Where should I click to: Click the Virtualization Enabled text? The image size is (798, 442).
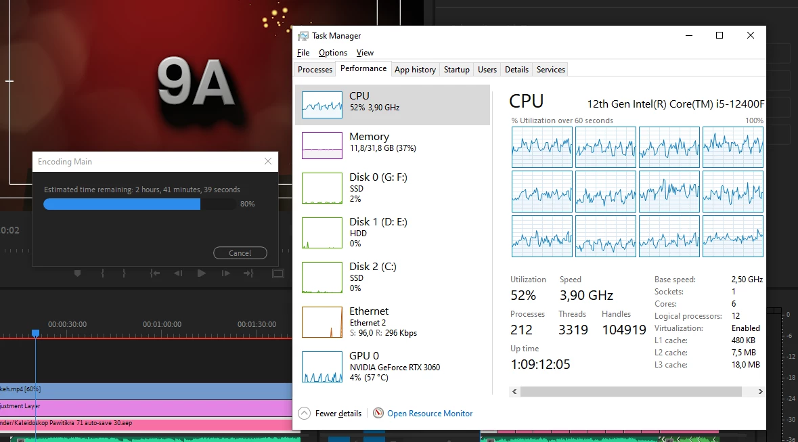tap(746, 328)
